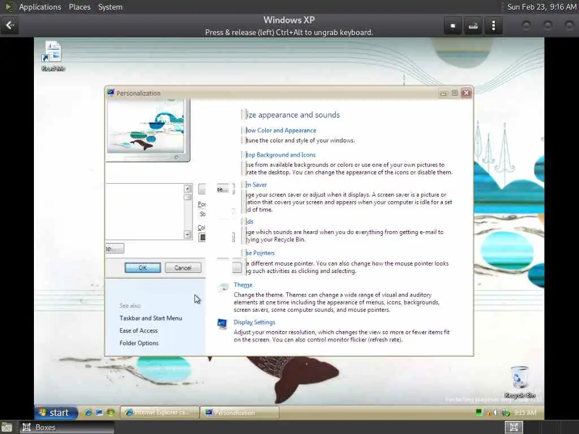Viewport: 579px width, 434px height.
Task: Select the Read Me desktop shortcut
Action: tap(53, 56)
